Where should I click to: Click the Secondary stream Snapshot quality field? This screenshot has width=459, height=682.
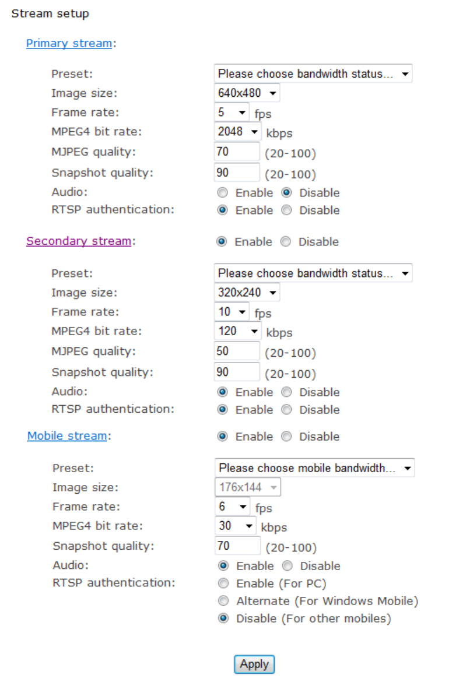pyautogui.click(x=237, y=372)
